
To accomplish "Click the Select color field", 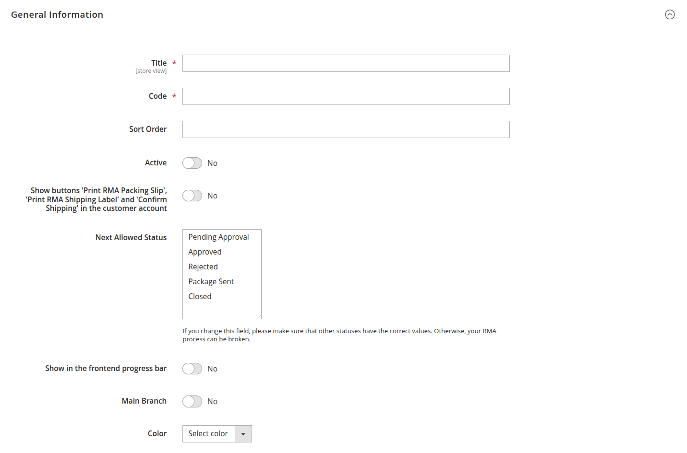I will [x=208, y=434].
